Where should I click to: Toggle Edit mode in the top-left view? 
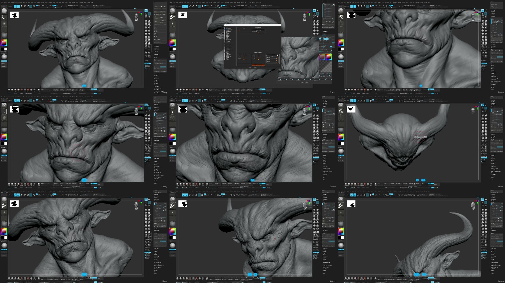[x=15, y=6]
